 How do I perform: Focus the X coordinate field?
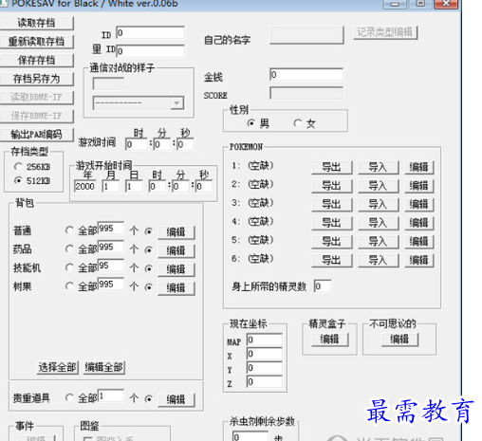tap(265, 354)
